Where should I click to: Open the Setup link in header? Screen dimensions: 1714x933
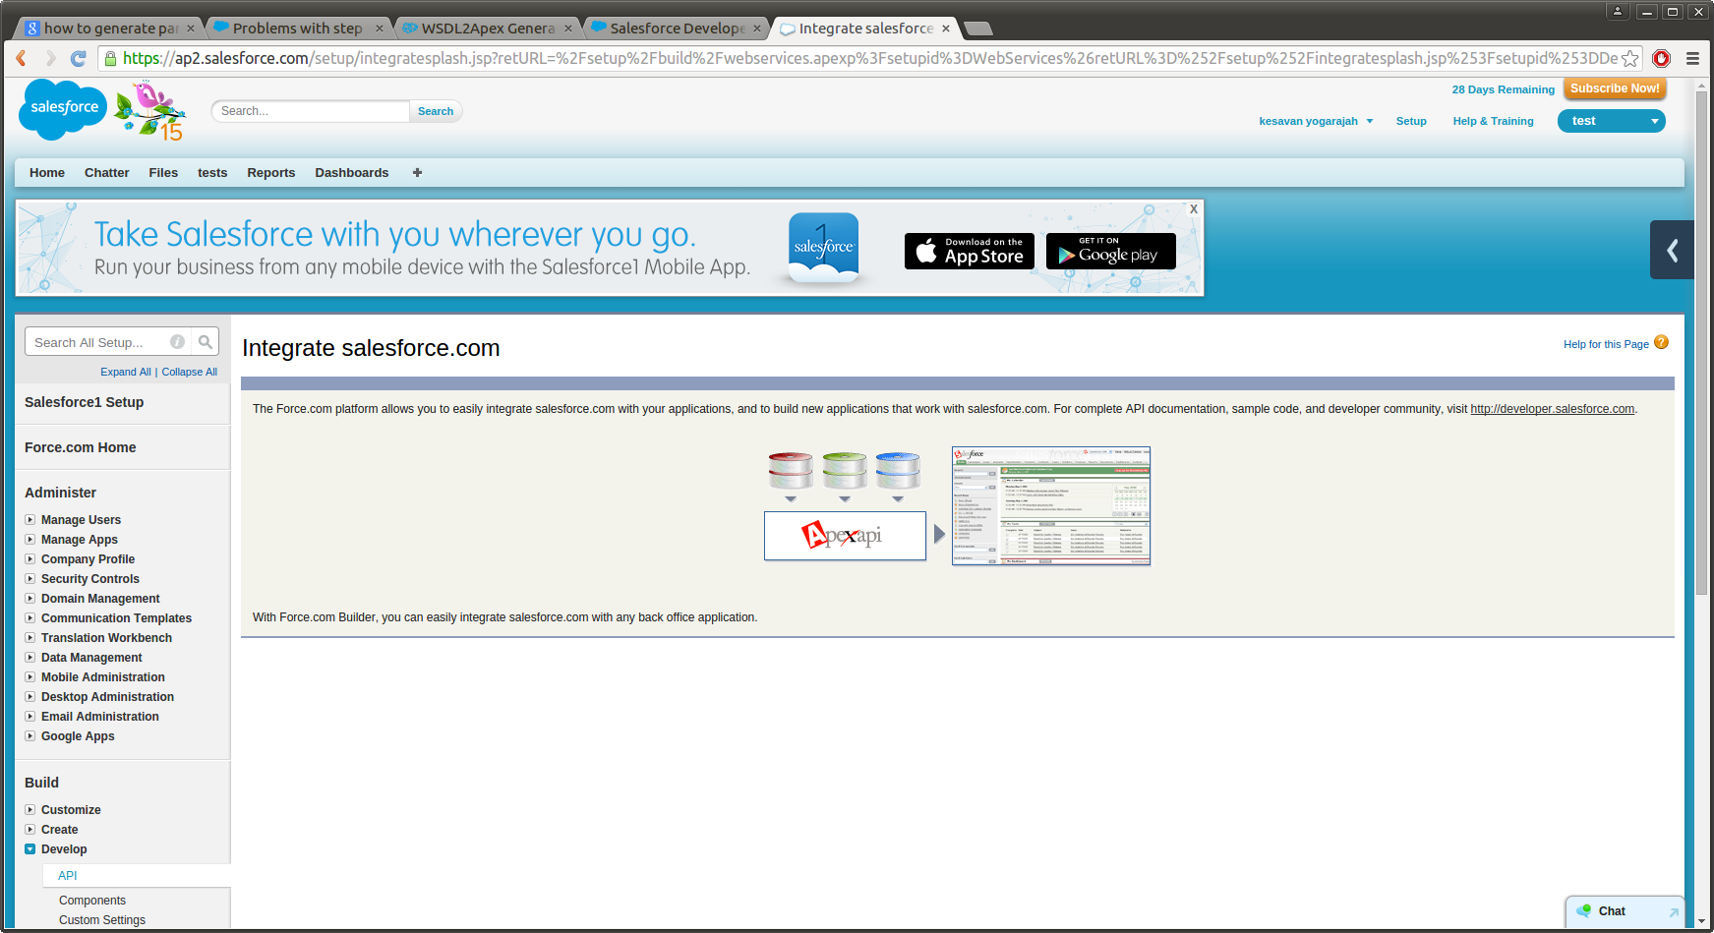pos(1411,121)
